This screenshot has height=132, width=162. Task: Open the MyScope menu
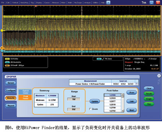[x=78, y=3]
